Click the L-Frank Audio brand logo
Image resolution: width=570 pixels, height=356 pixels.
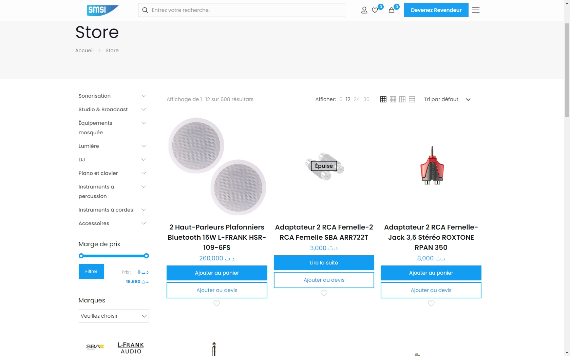pyautogui.click(x=131, y=348)
